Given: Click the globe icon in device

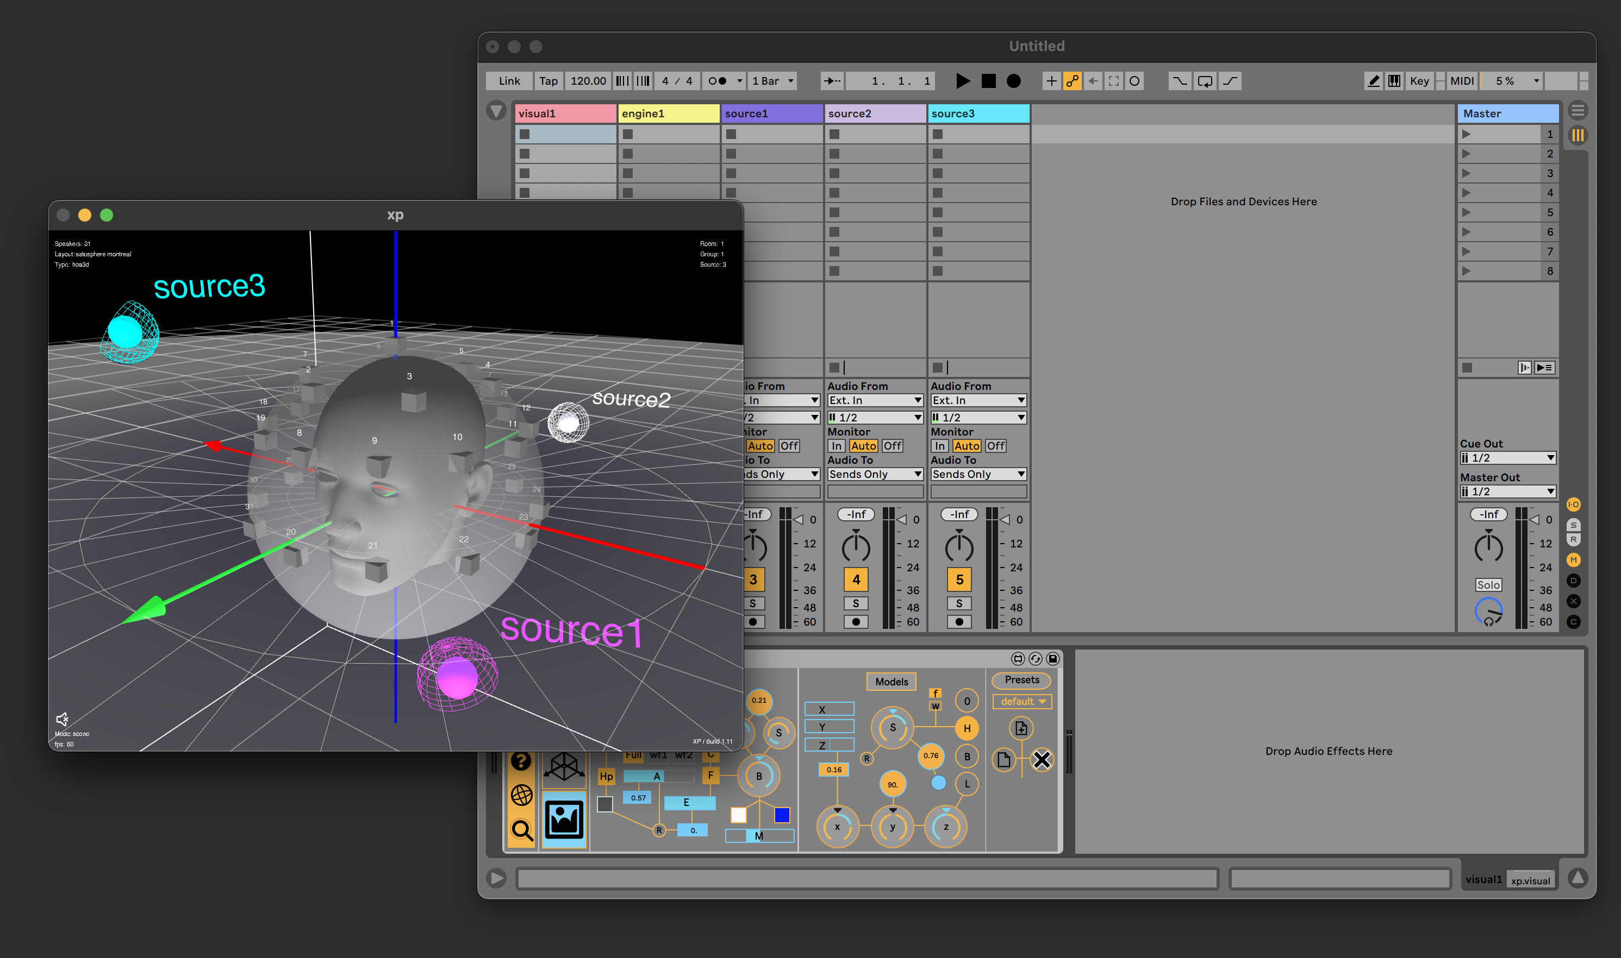Looking at the screenshot, I should click(521, 795).
